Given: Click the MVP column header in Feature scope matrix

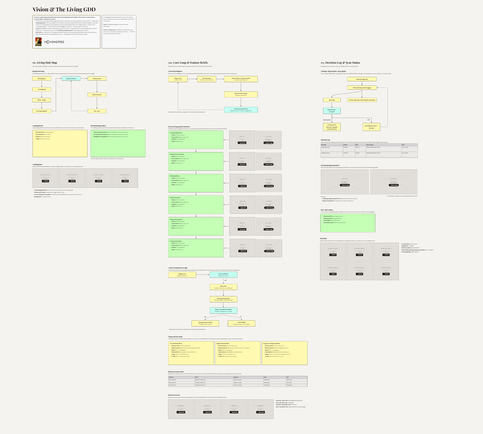Looking at the screenshot, I should tap(214, 377).
